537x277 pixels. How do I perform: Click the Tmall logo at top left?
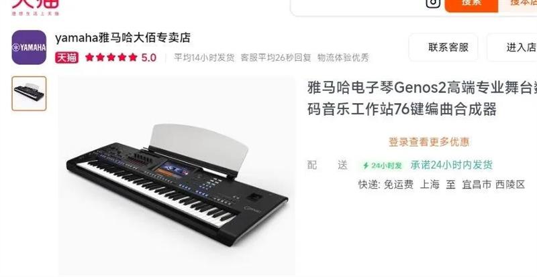pyautogui.click(x=36, y=7)
